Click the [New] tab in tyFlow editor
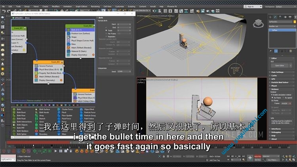Viewport: 297px width, 167px height. coord(27,18)
